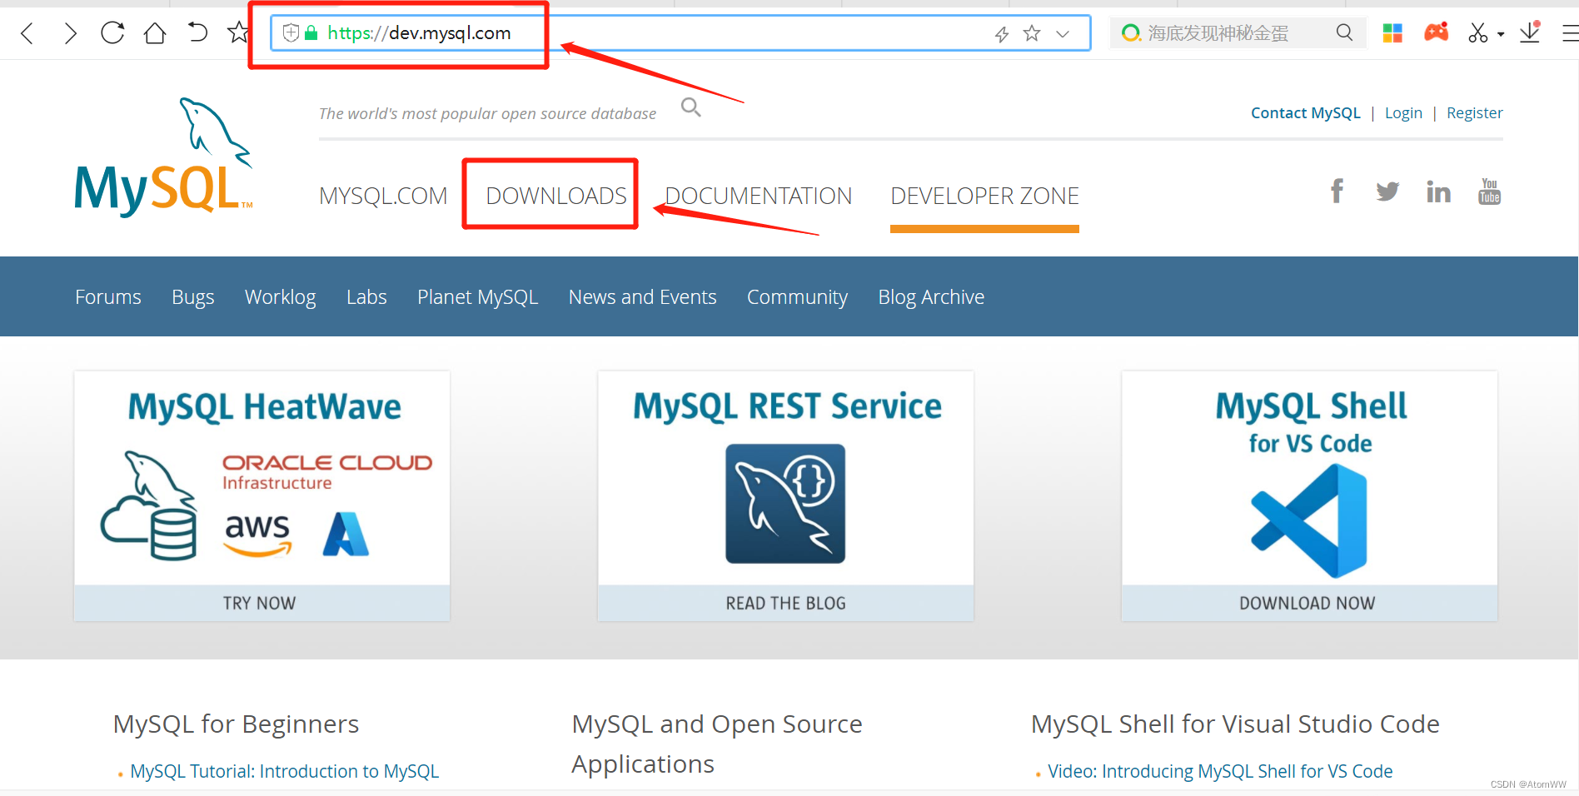The image size is (1579, 796).
Task: Open Planet MySQL in the blue menu bar
Action: click(x=477, y=297)
